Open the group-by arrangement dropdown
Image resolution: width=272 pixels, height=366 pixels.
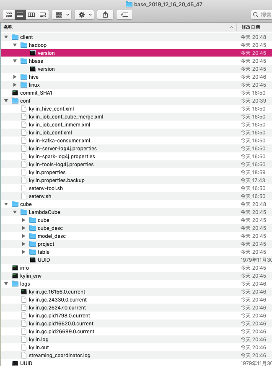tap(62, 15)
